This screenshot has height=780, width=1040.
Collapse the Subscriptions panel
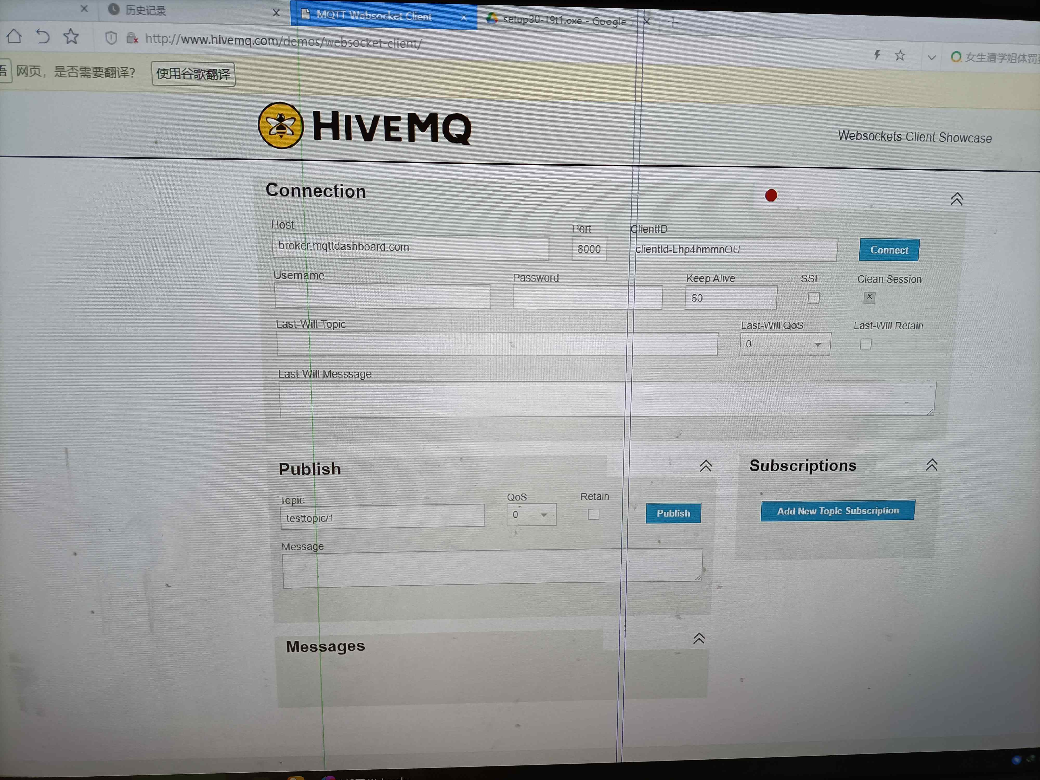pyautogui.click(x=931, y=465)
